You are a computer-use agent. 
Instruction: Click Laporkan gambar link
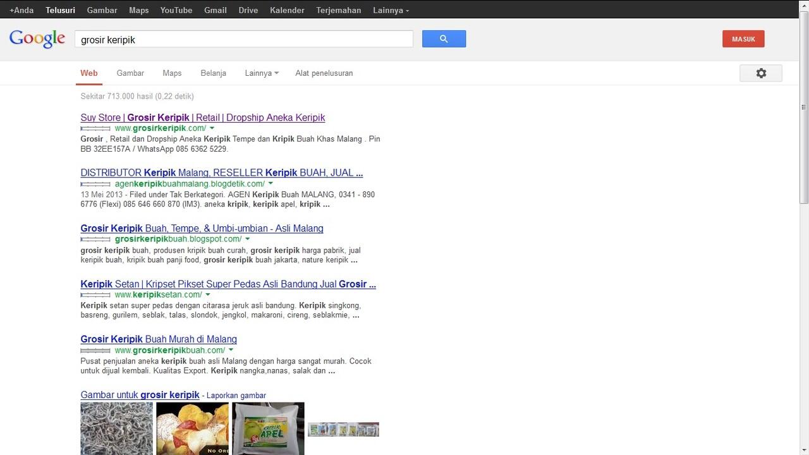pos(236,396)
